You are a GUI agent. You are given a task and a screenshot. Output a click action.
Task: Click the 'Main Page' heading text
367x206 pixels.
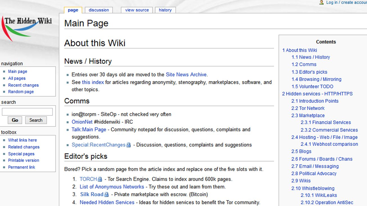[x=86, y=23]
